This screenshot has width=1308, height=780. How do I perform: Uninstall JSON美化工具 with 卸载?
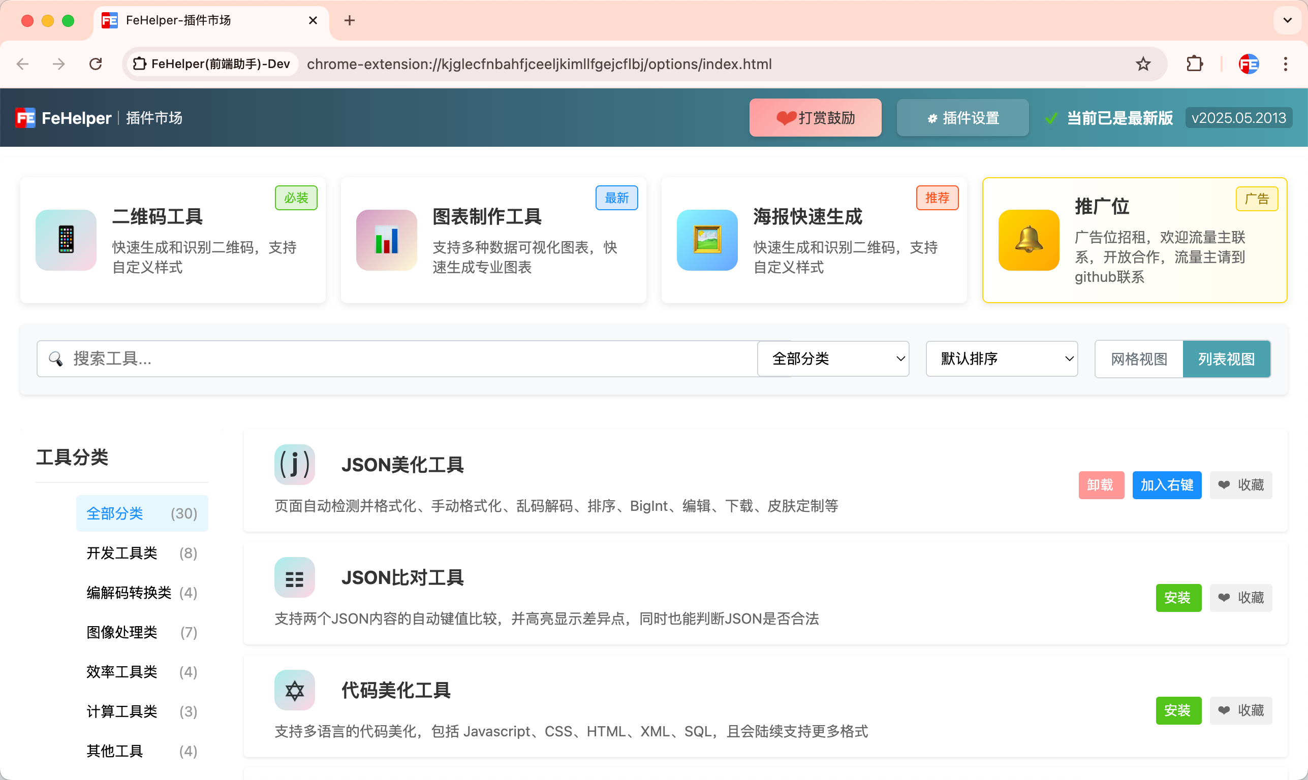(x=1101, y=484)
